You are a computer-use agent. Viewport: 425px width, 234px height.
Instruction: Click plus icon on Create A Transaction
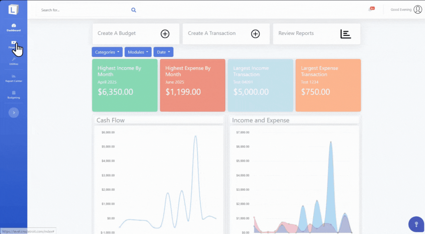pyautogui.click(x=255, y=34)
